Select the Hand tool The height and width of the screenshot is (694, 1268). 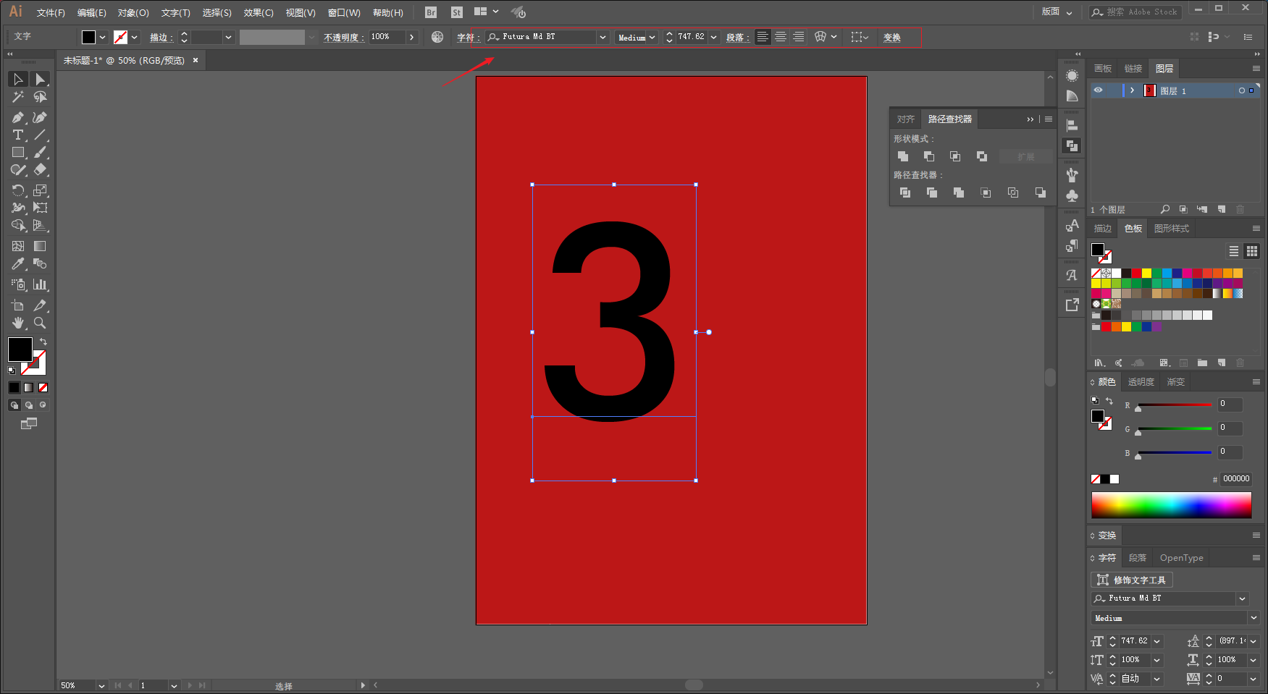click(18, 323)
